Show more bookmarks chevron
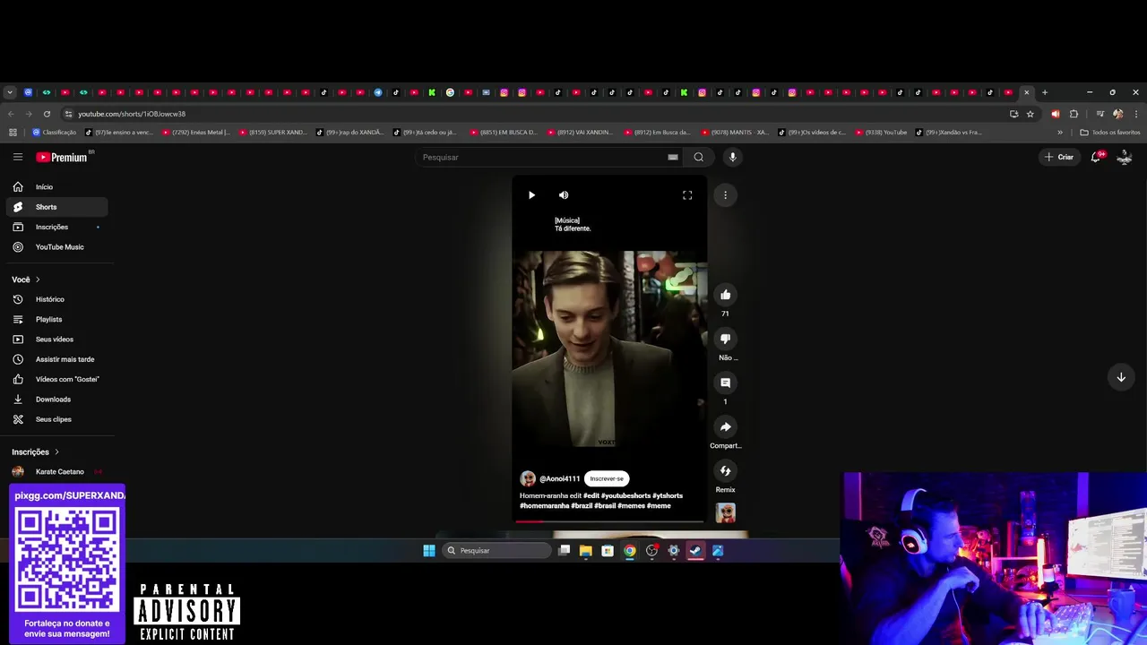This screenshot has height=645, width=1147. pyautogui.click(x=1060, y=132)
